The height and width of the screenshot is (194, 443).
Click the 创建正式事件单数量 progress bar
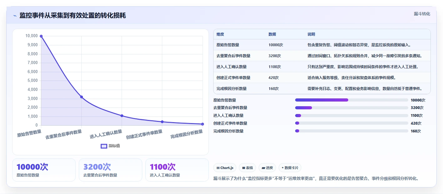[x=352, y=123]
